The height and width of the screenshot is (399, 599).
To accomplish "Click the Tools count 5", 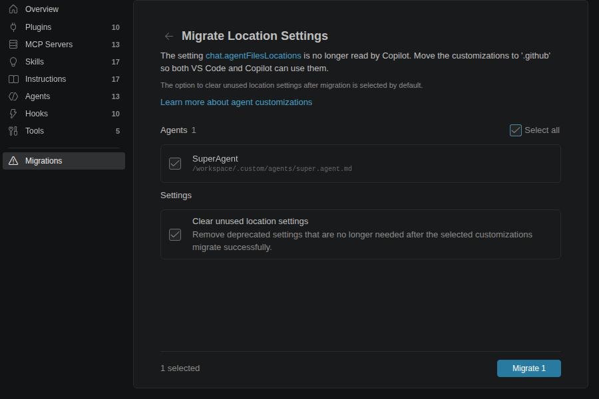I will pyautogui.click(x=118, y=132).
